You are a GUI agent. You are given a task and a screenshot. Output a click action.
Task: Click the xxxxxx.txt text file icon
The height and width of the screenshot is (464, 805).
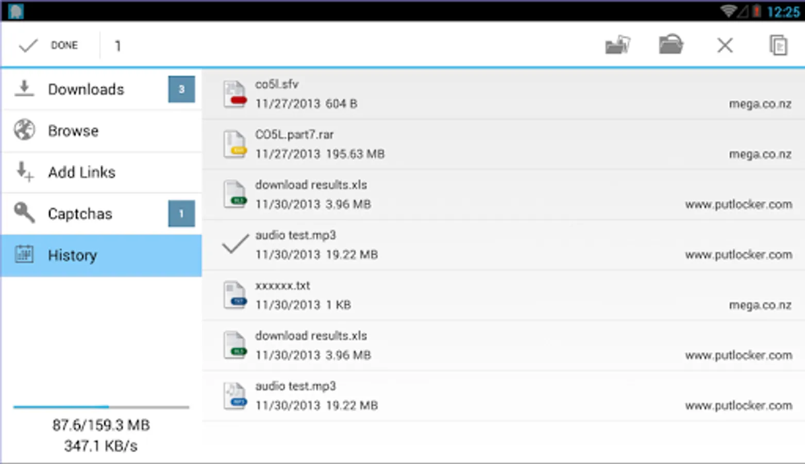click(234, 295)
